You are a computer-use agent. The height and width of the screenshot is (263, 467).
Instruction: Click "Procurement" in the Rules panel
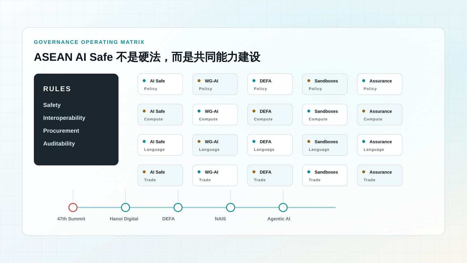(x=61, y=131)
